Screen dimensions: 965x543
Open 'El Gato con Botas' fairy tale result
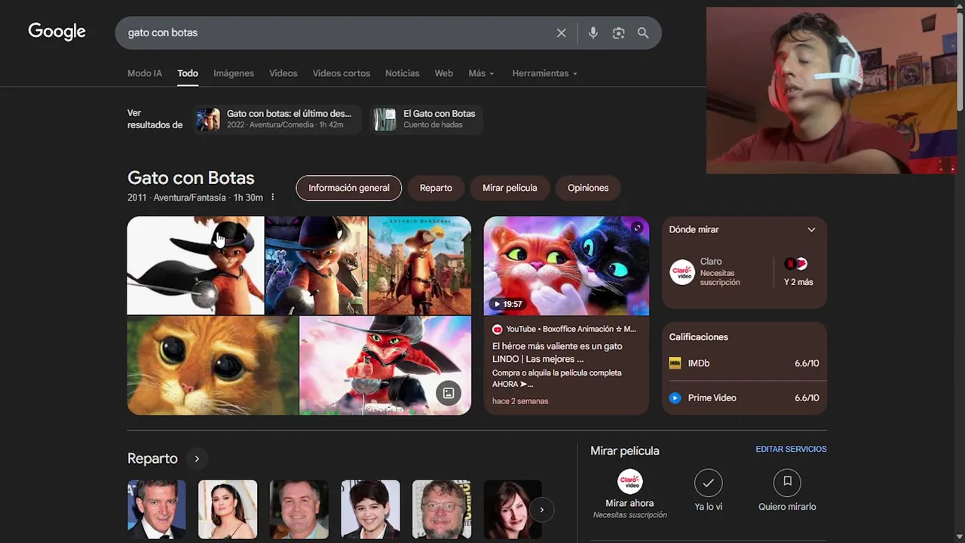426,119
